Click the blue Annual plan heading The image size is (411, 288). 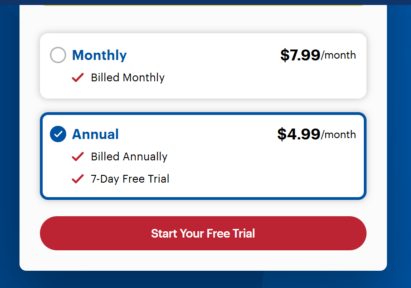pos(95,134)
